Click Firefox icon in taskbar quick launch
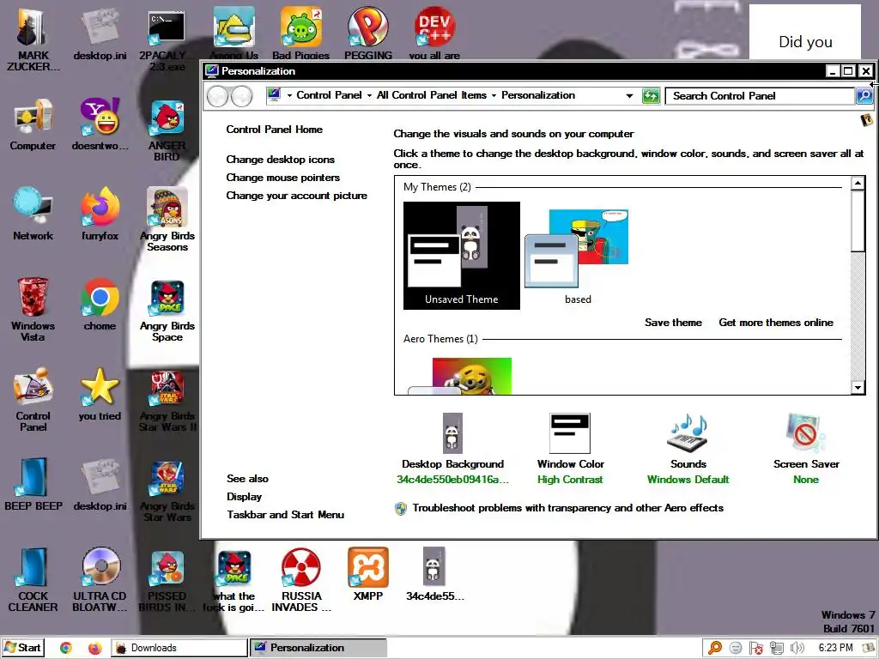The height and width of the screenshot is (659, 879). (x=94, y=648)
